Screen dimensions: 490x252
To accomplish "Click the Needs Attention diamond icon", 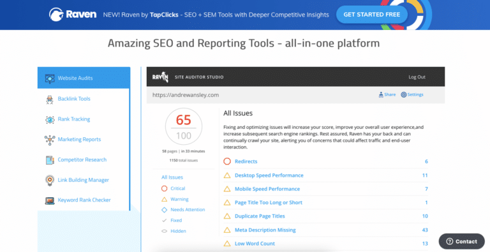I will (x=165, y=210).
